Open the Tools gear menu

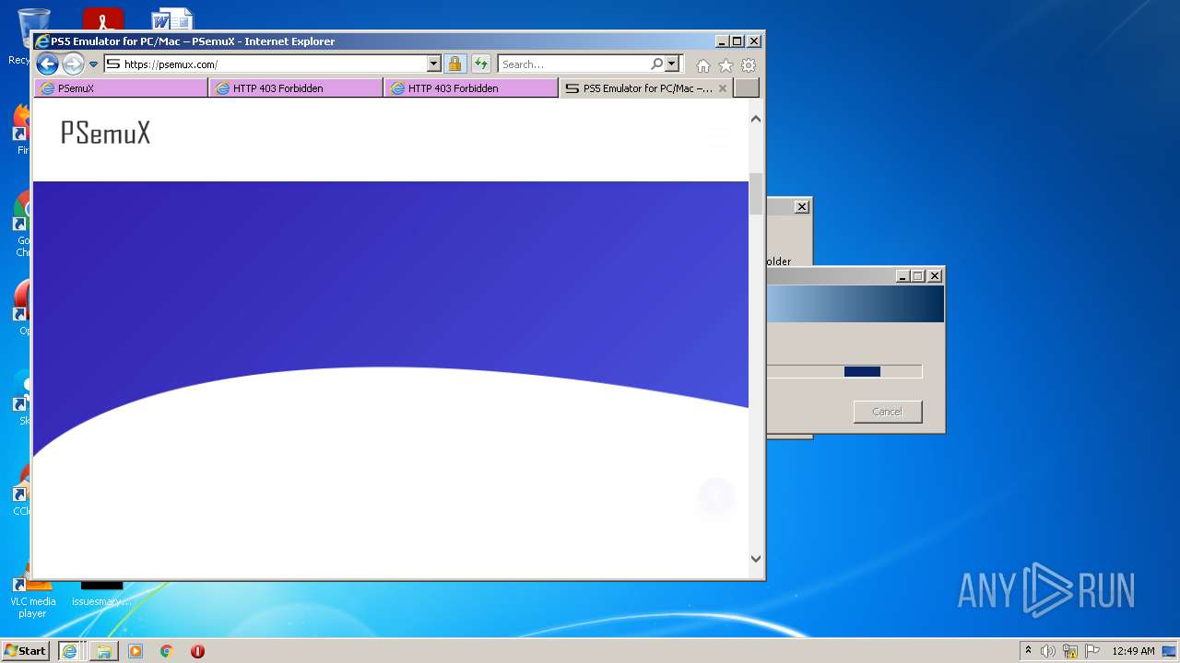point(749,65)
